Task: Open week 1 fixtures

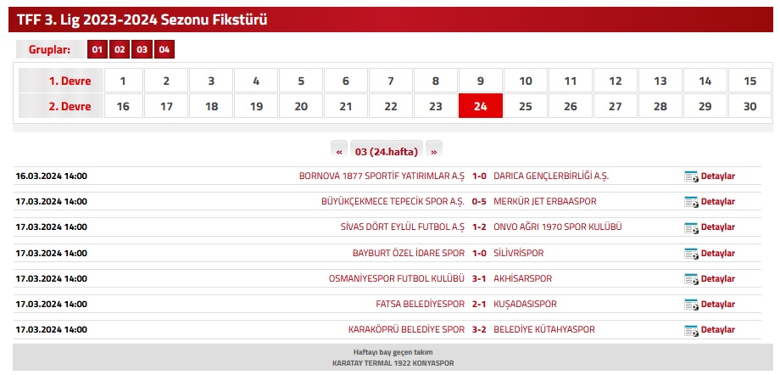Action: tap(123, 81)
